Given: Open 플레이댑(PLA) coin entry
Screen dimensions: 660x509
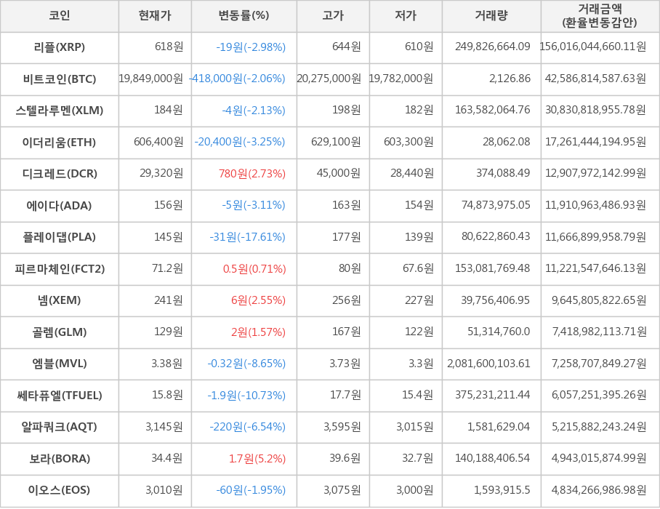Looking at the screenshot, I should (60, 237).
